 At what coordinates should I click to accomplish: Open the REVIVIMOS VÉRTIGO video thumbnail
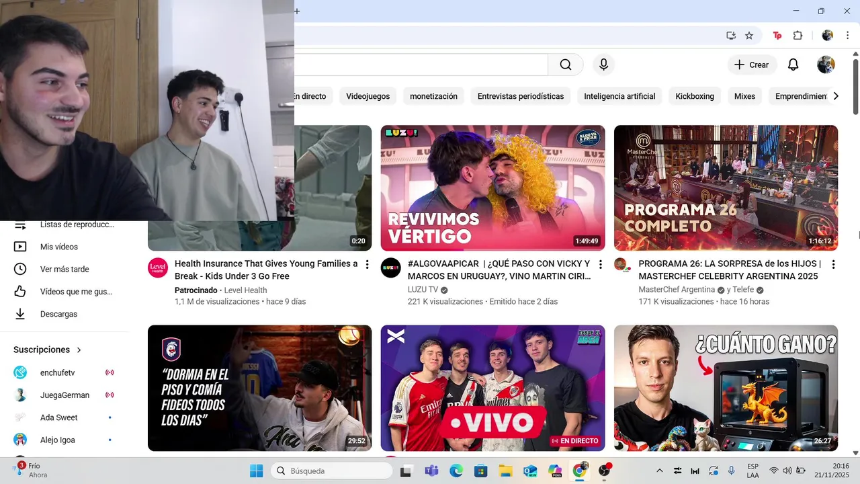(492, 188)
